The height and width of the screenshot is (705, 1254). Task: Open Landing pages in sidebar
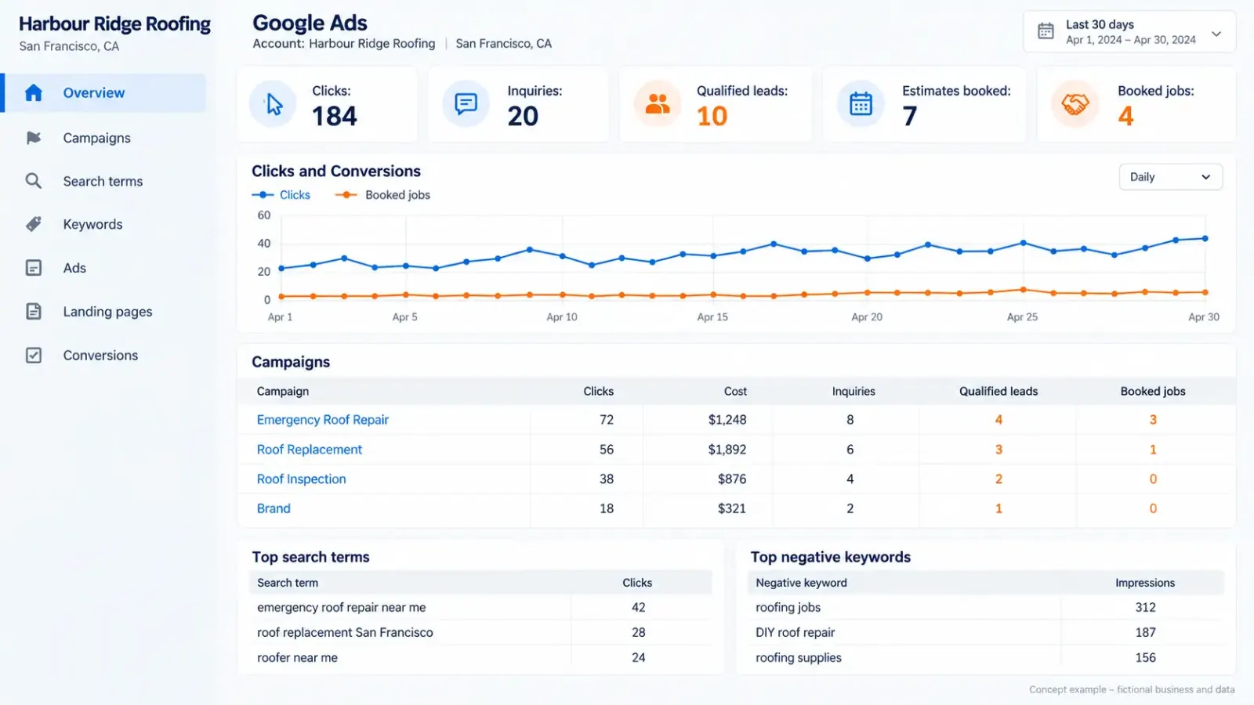(107, 311)
